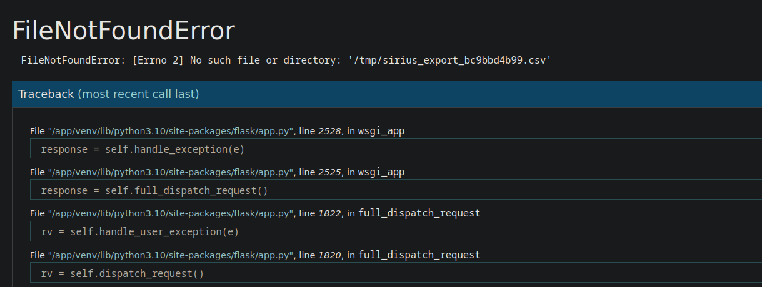The image size is (762, 287).
Task: Select line number 2528 in first frame
Action: [329, 131]
